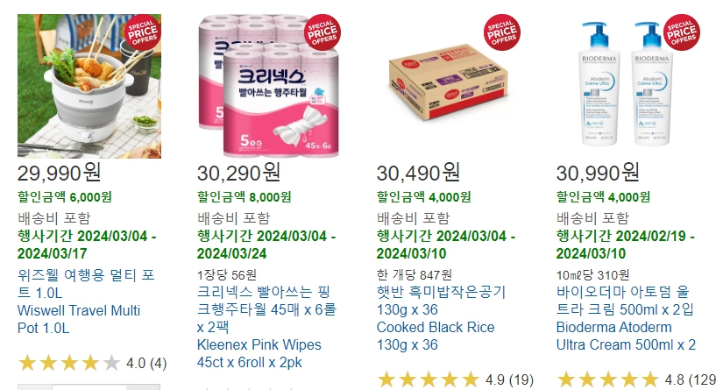Click the 30,490원 price of black rice
Screen dimensions: 716x390
click(x=418, y=173)
